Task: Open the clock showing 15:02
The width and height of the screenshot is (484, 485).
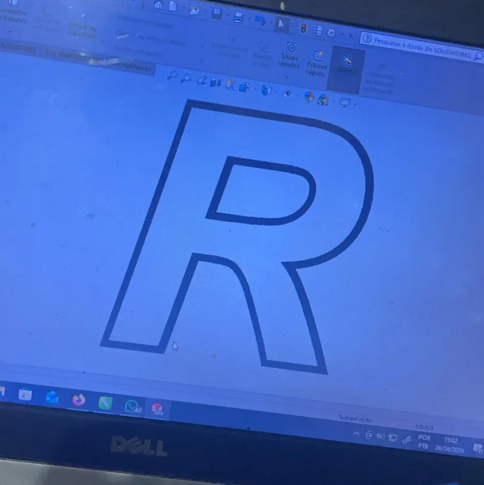Action: pos(450,444)
